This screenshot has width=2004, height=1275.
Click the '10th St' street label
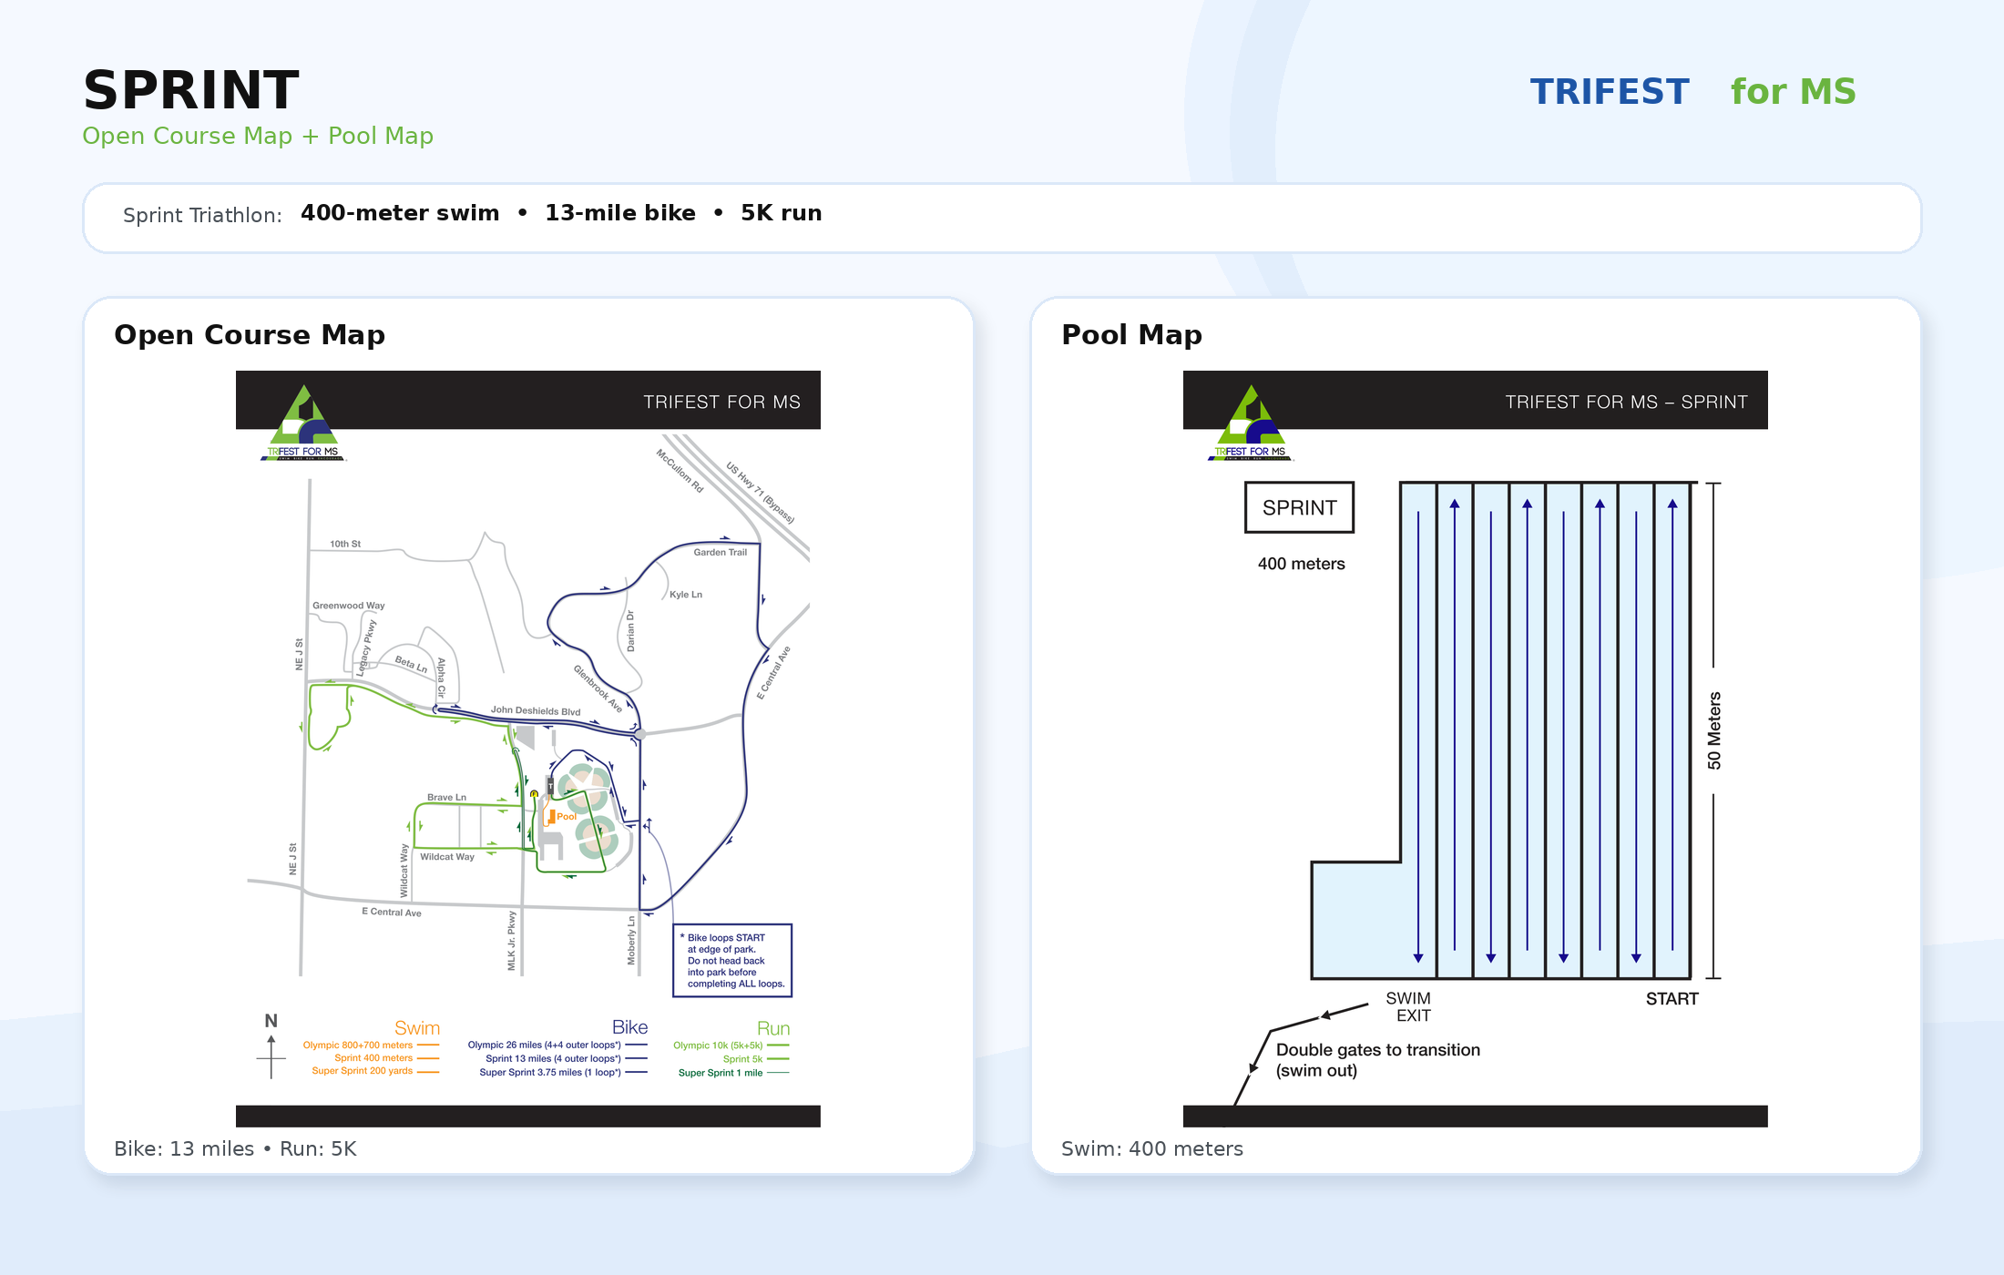pos(345,544)
